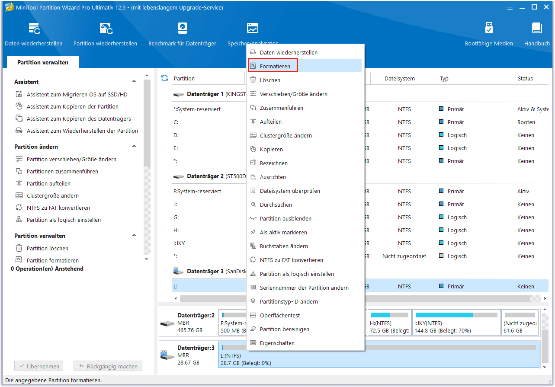The height and width of the screenshot is (387, 555).
Task: Click the I:JKY(NTFS) disk map block
Action: pos(456,323)
